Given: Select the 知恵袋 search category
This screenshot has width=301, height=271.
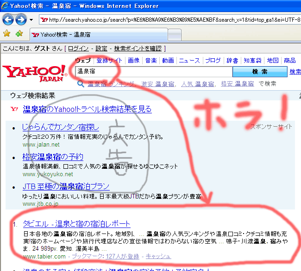Looking at the screenshot, I should (252, 61).
